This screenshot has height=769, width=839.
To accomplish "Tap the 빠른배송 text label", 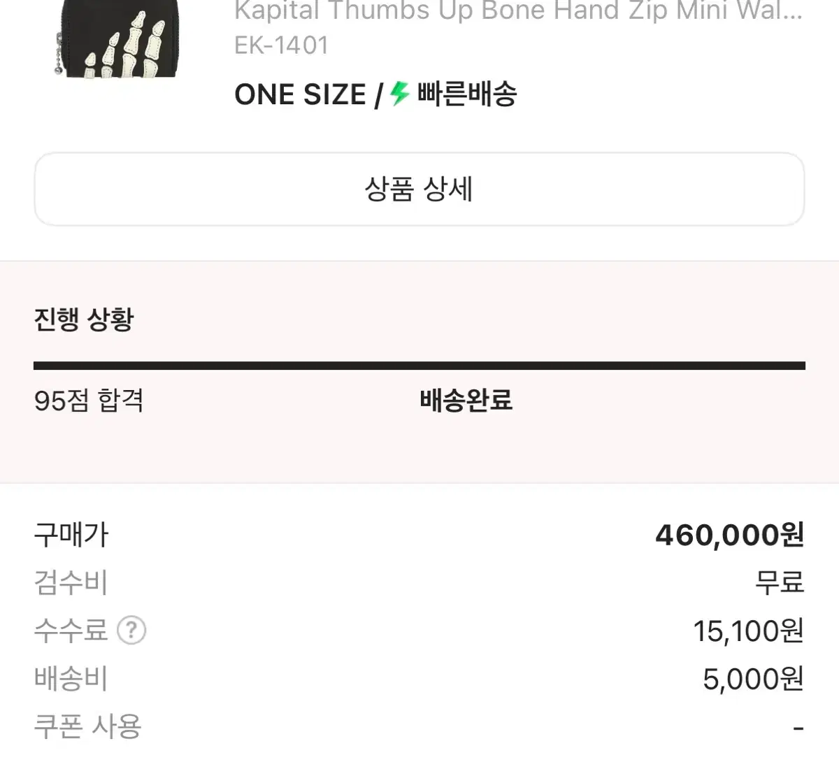I will pos(467,94).
